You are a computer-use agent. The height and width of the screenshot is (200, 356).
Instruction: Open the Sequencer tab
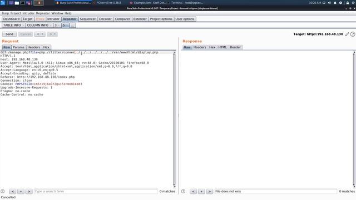(x=88, y=19)
